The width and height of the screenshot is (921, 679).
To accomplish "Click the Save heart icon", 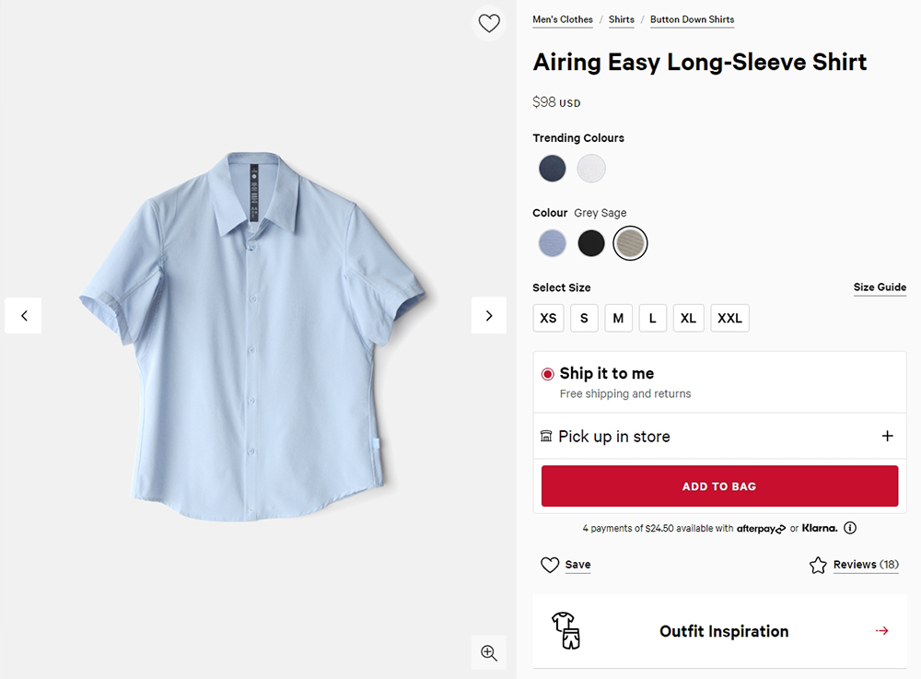I will pyautogui.click(x=550, y=565).
